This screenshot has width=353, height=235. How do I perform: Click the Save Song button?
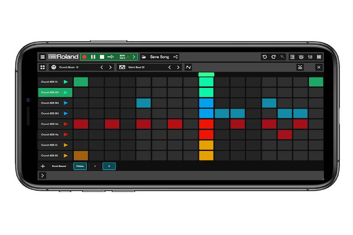click(x=159, y=57)
